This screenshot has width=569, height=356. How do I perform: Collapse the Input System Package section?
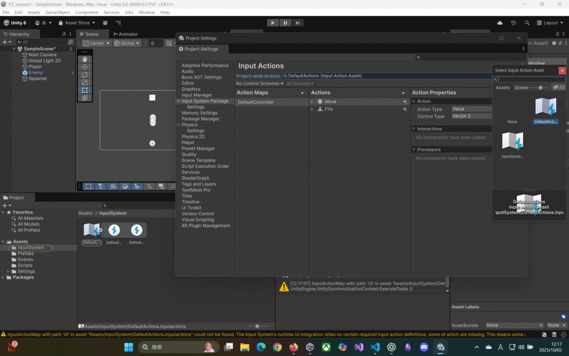pyautogui.click(x=178, y=101)
